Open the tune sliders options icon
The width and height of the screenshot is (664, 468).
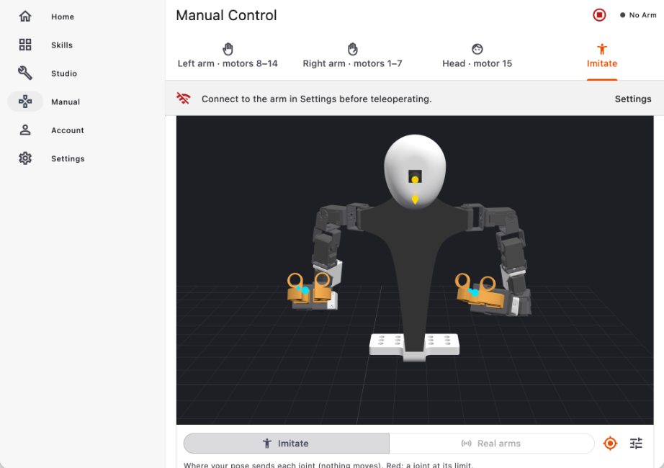pos(636,444)
